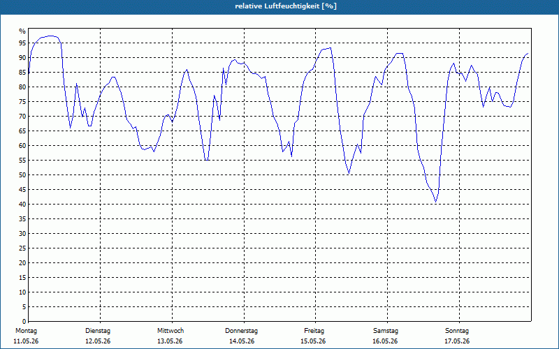
Task: Select the 'Montag' day label
Action: tap(26, 331)
